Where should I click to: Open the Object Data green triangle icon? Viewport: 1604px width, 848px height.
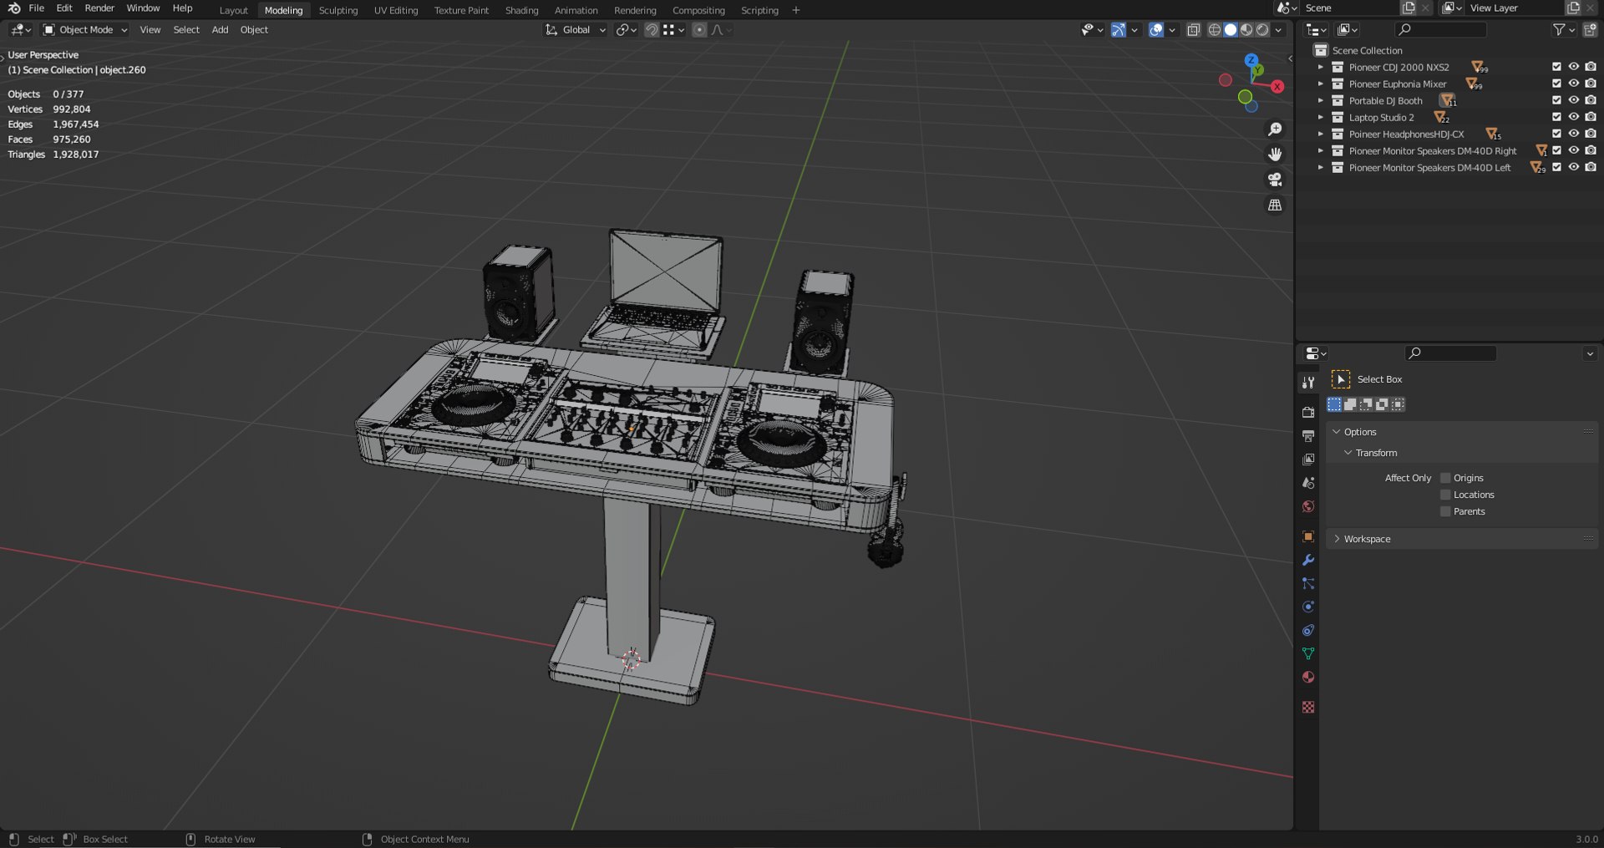pyautogui.click(x=1308, y=653)
